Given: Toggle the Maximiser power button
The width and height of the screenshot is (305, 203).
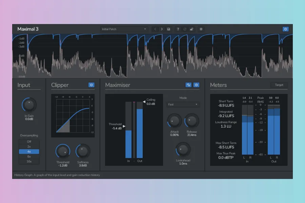Looking at the screenshot, I should pyautogui.click(x=196, y=85).
